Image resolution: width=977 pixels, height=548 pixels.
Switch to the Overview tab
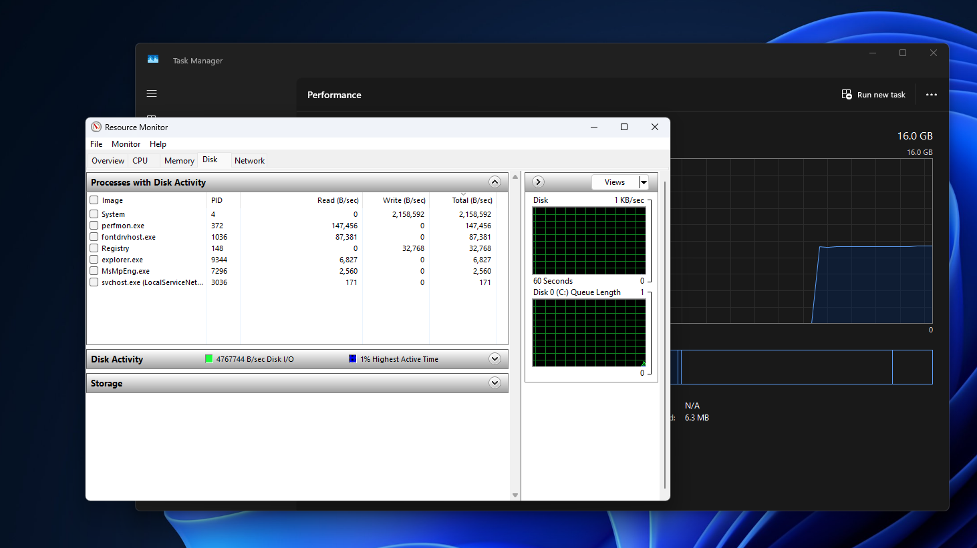(108, 161)
